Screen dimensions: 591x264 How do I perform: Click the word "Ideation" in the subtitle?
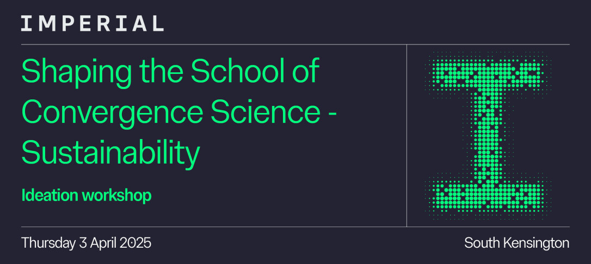tap(50, 196)
